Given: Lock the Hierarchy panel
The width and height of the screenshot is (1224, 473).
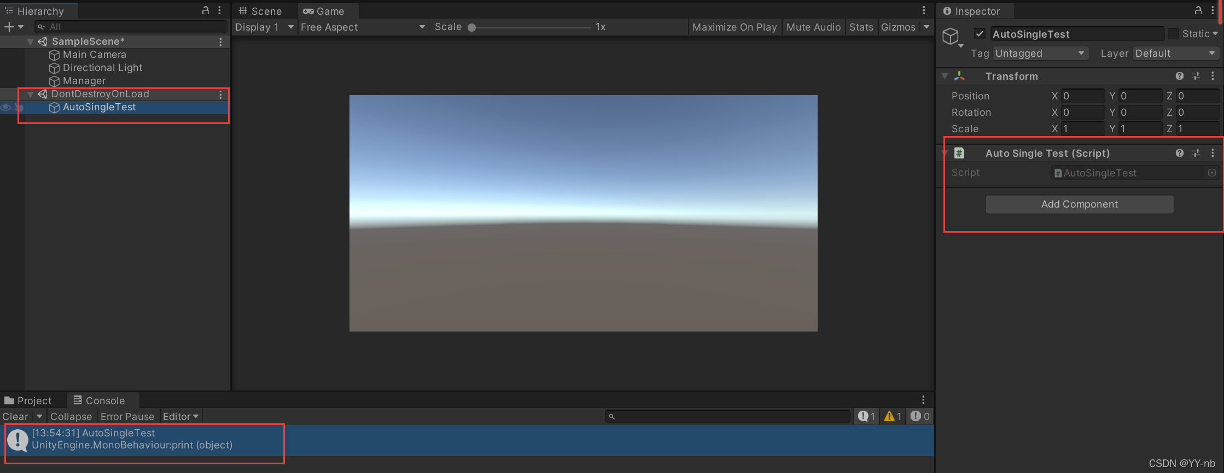Looking at the screenshot, I should pos(206,10).
